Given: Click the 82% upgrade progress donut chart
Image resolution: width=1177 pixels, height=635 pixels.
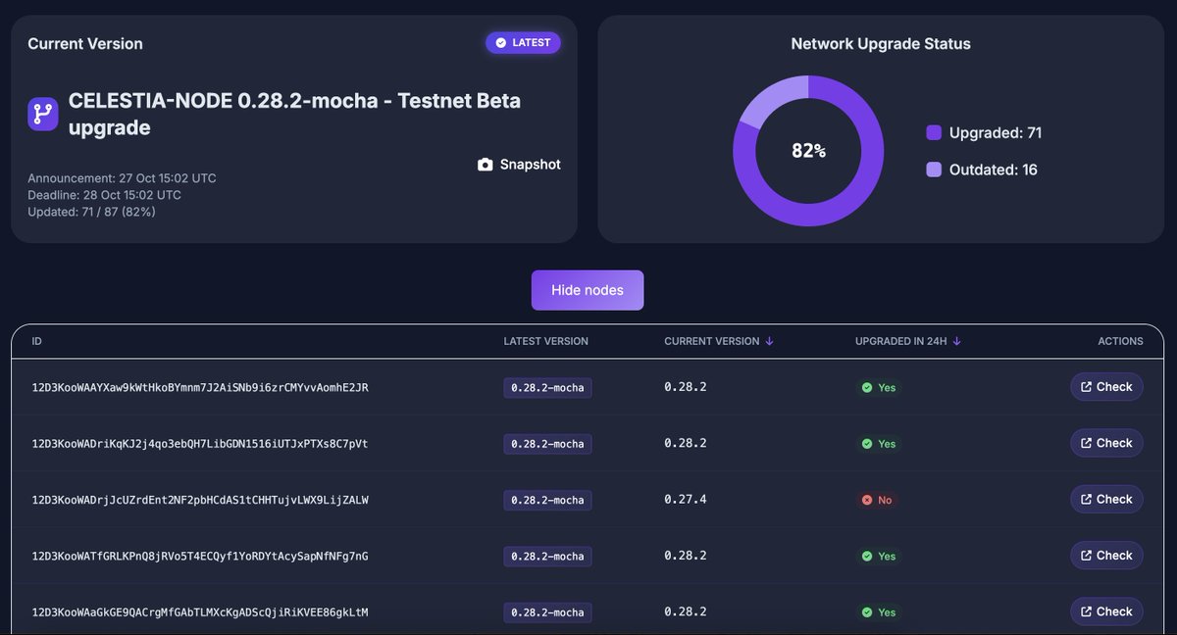Looking at the screenshot, I should [807, 150].
